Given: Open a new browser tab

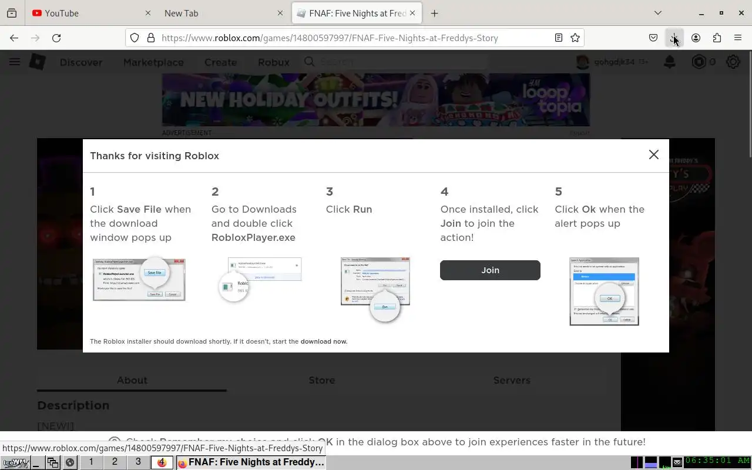Looking at the screenshot, I should (x=435, y=13).
